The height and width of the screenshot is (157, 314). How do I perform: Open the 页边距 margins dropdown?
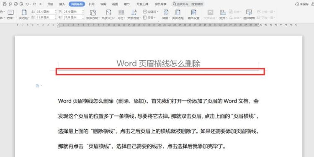click(24, 15)
